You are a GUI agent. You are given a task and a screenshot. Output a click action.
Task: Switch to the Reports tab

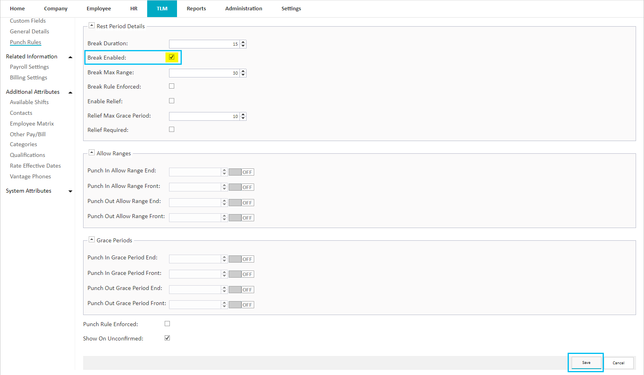click(x=196, y=8)
